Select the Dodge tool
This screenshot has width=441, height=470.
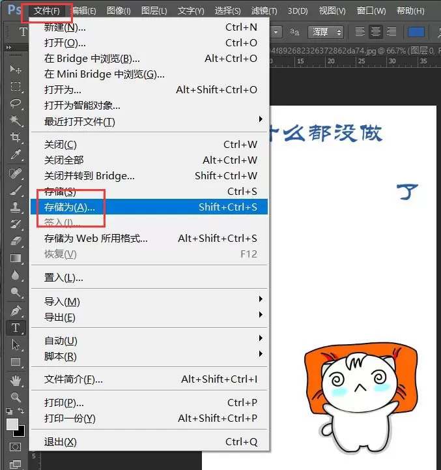(x=15, y=292)
